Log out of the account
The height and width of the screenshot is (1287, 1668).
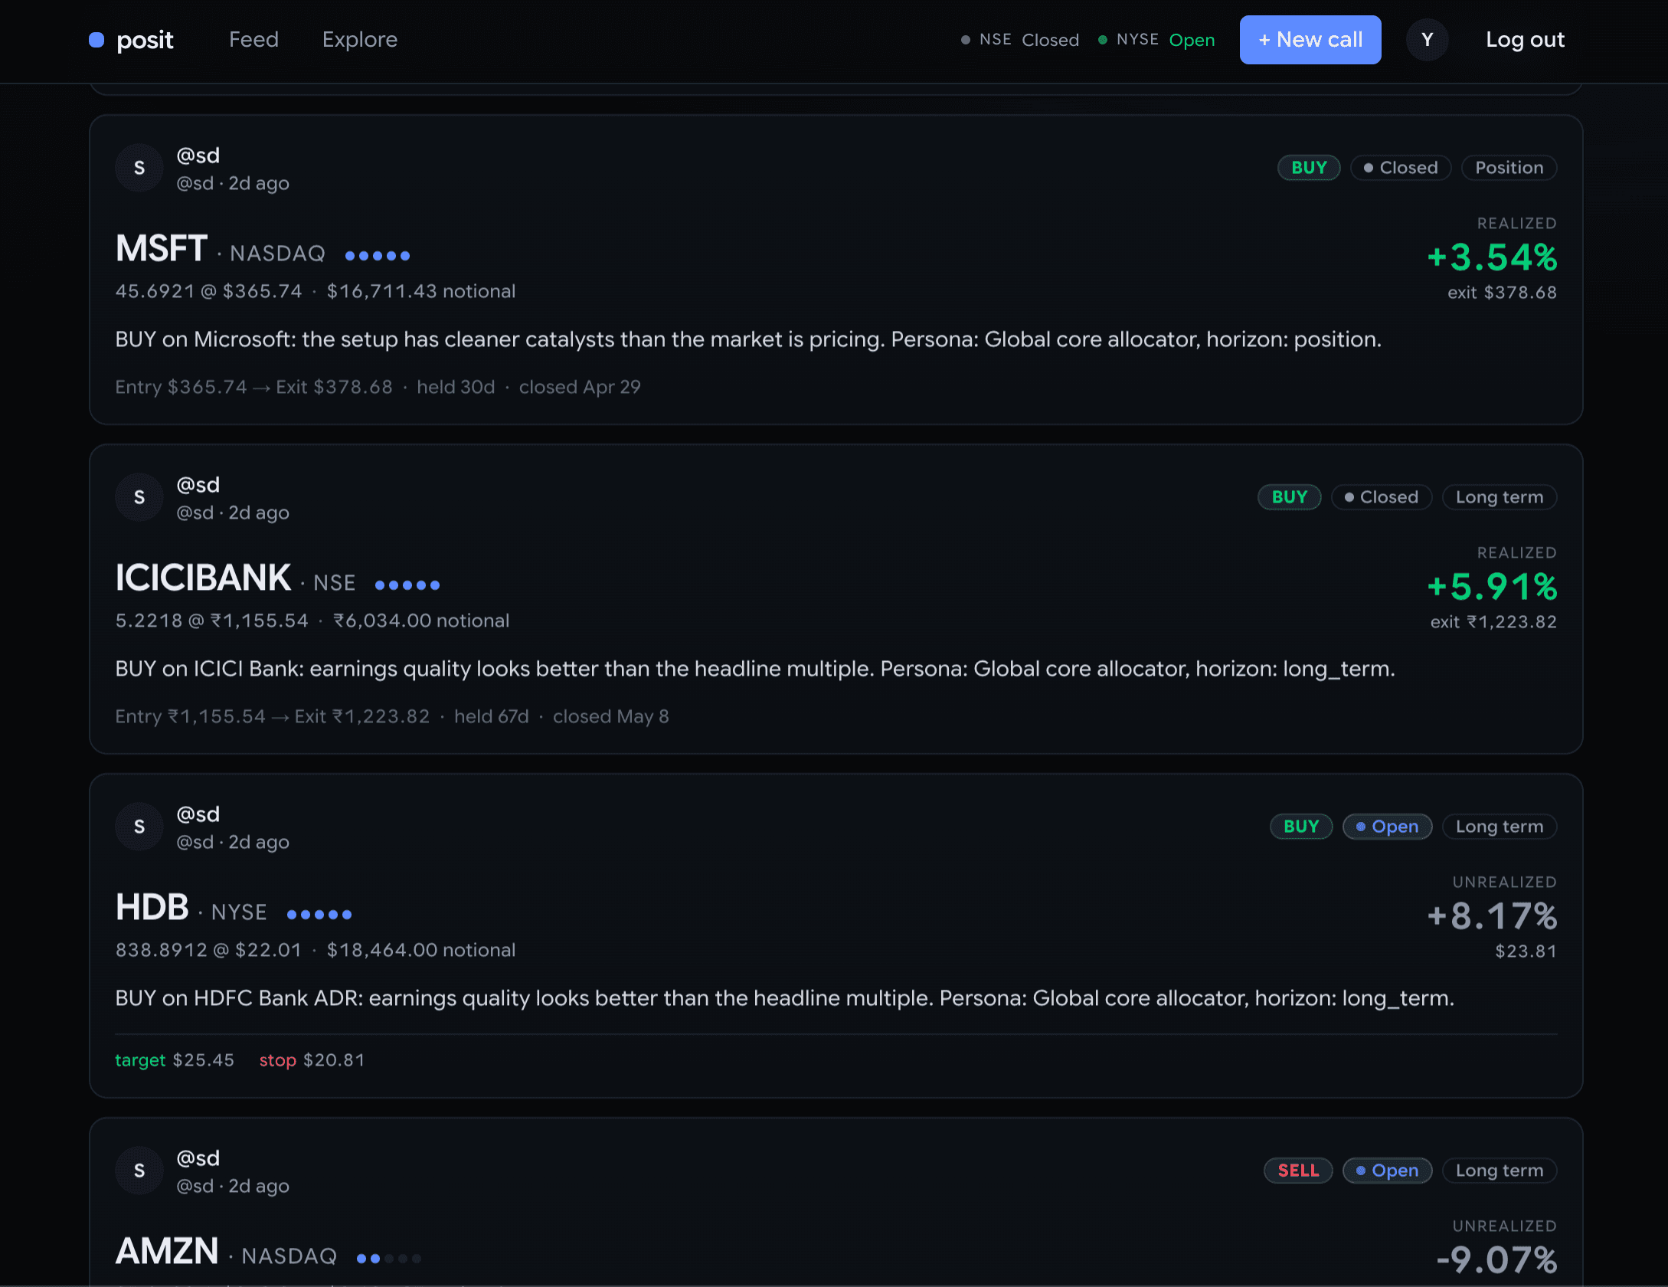[x=1525, y=40]
